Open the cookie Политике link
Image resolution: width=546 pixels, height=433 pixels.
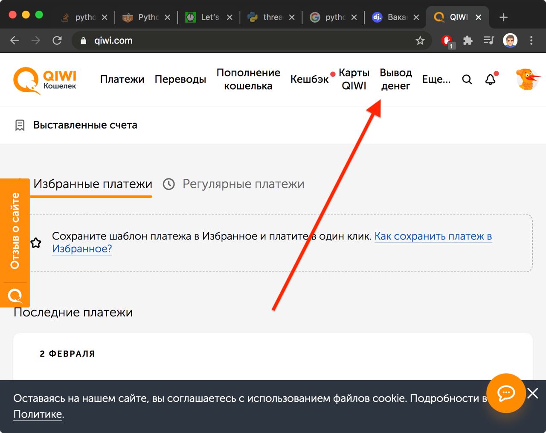click(x=38, y=414)
